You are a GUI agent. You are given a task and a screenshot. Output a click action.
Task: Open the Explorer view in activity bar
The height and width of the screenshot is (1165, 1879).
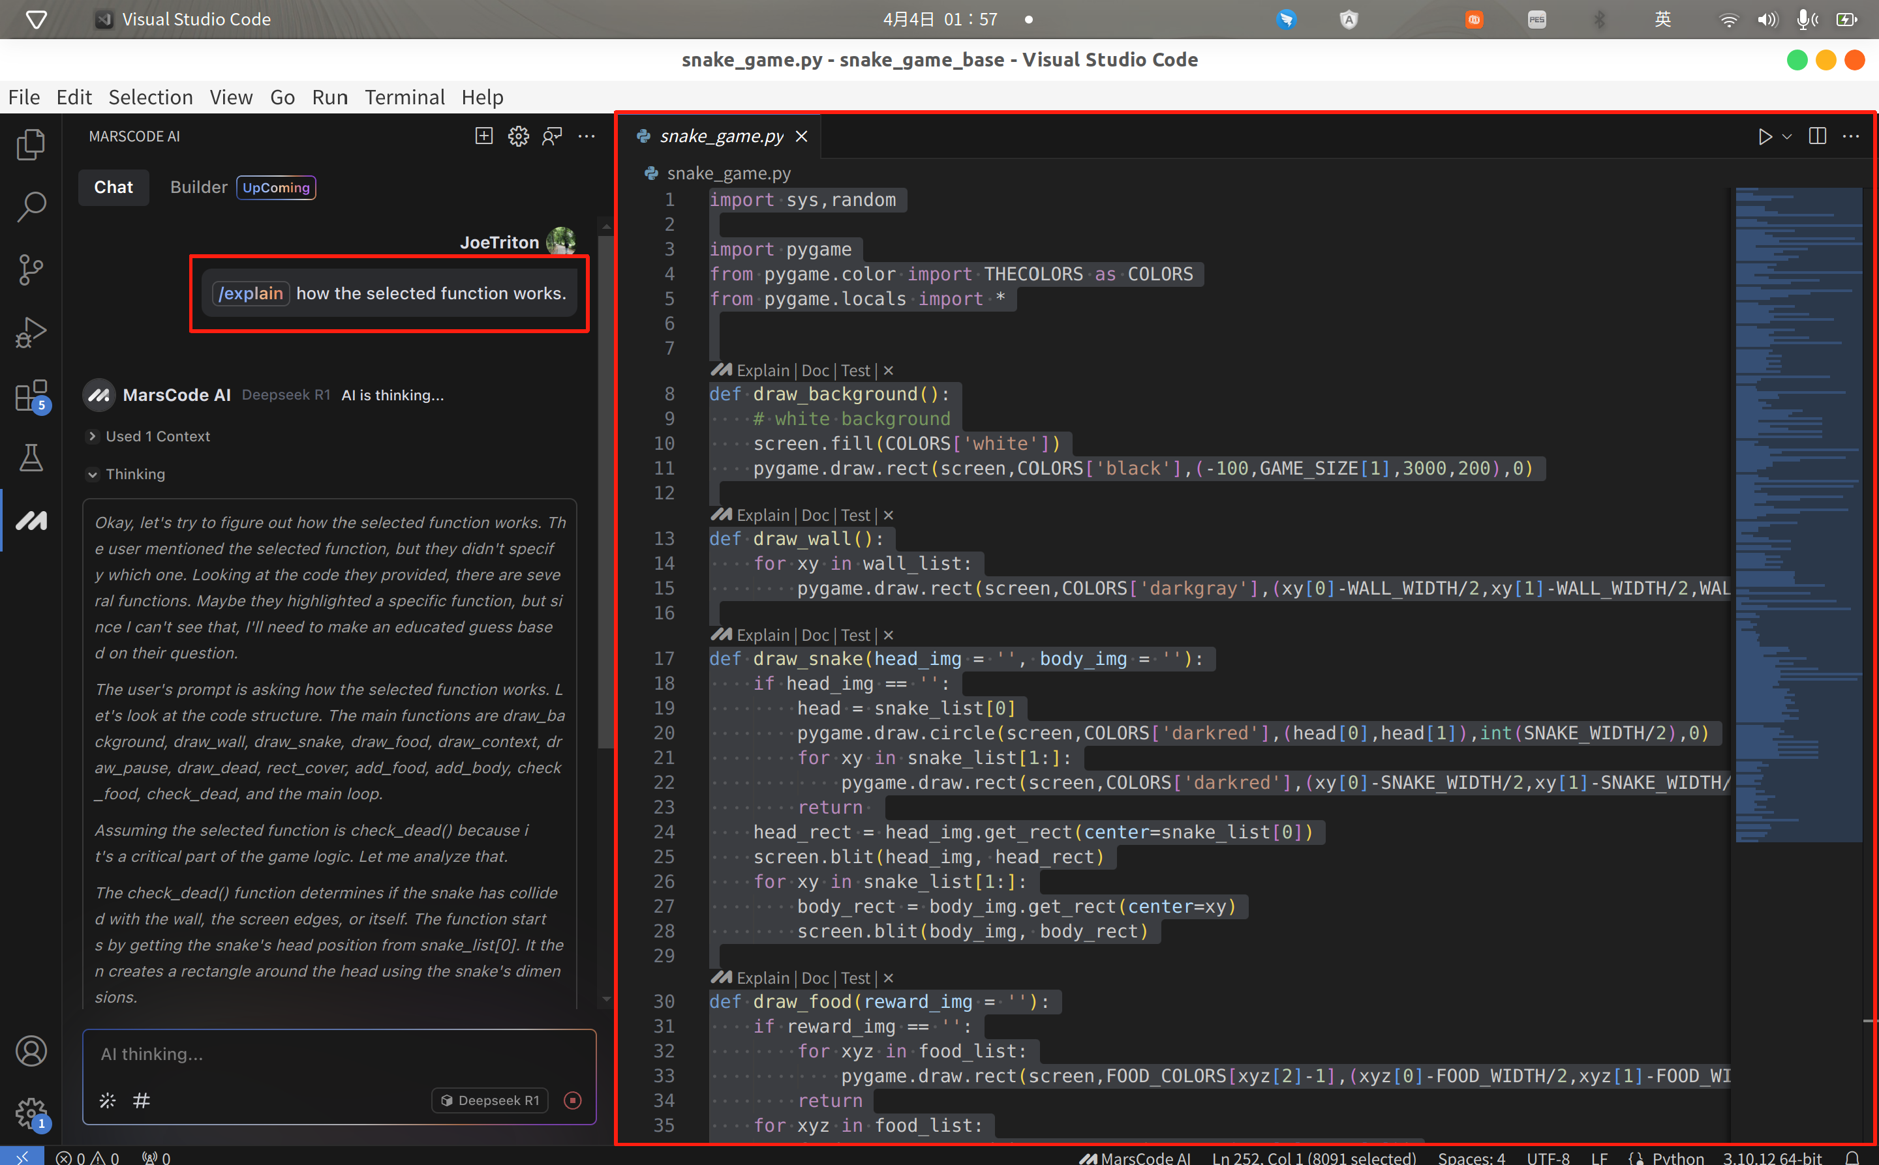(31, 144)
